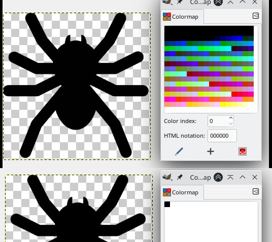Click into the Color index field
This screenshot has height=242, width=272.
pos(218,121)
